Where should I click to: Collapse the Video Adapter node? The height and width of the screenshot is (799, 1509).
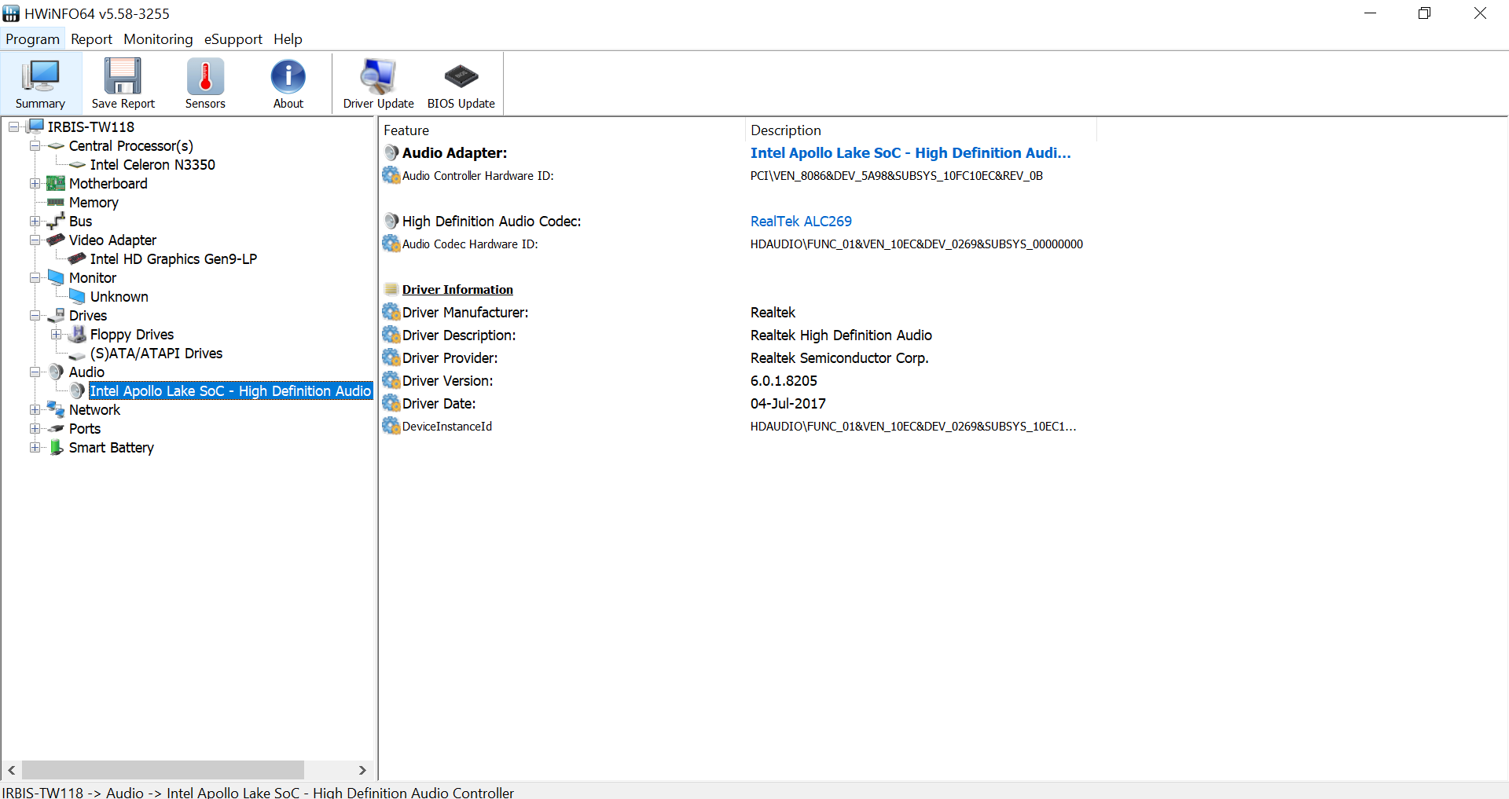[35, 240]
